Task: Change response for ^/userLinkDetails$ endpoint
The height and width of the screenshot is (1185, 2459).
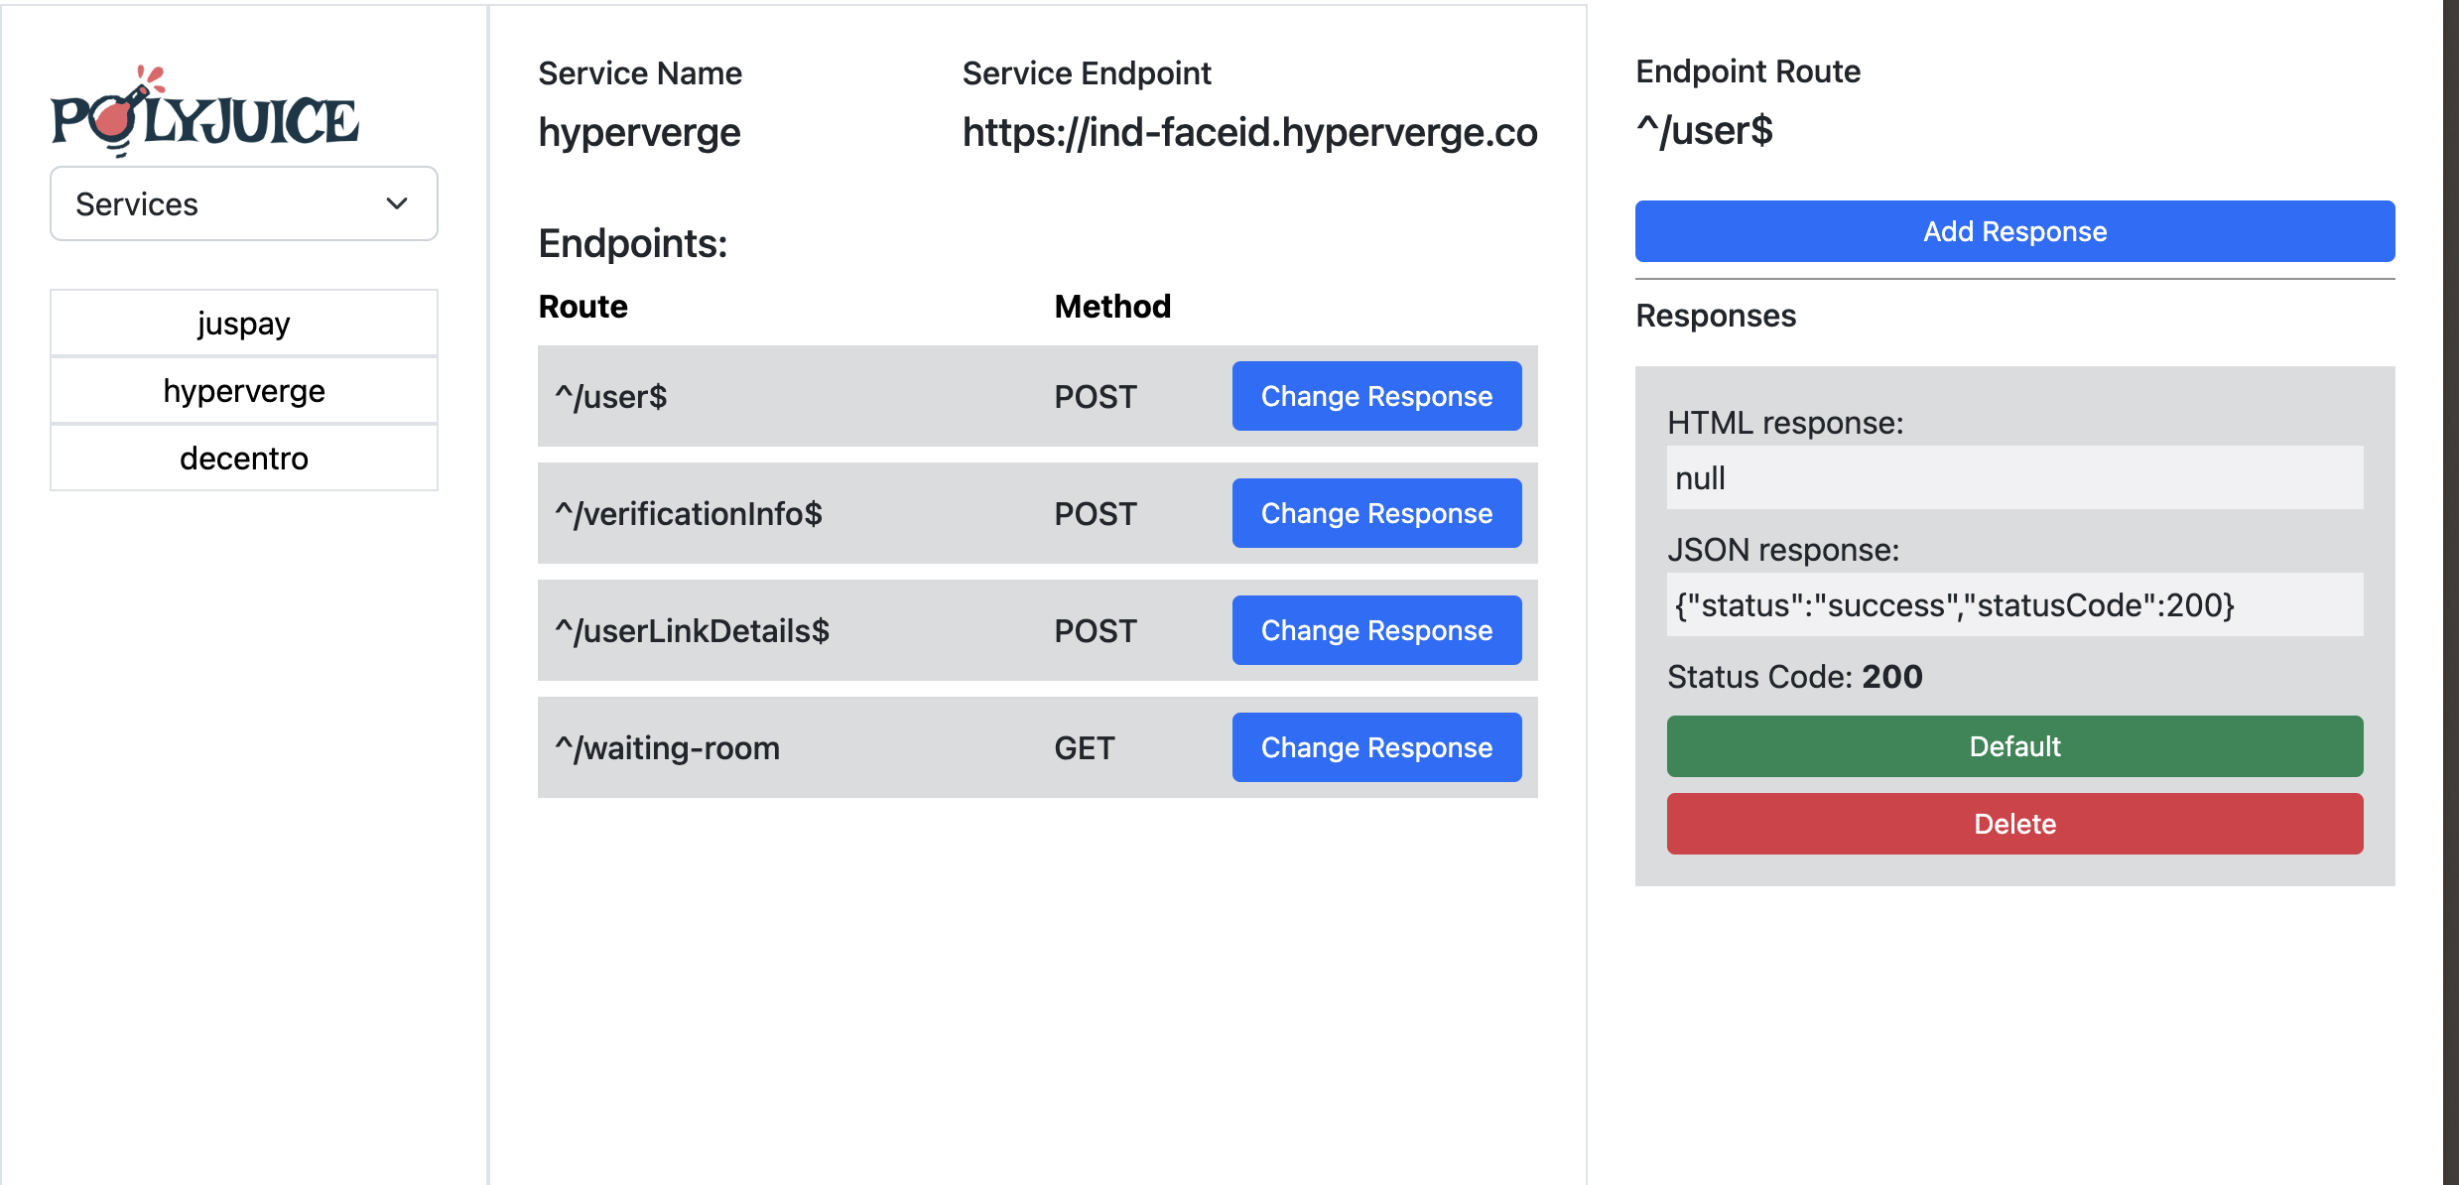Action: tap(1376, 630)
